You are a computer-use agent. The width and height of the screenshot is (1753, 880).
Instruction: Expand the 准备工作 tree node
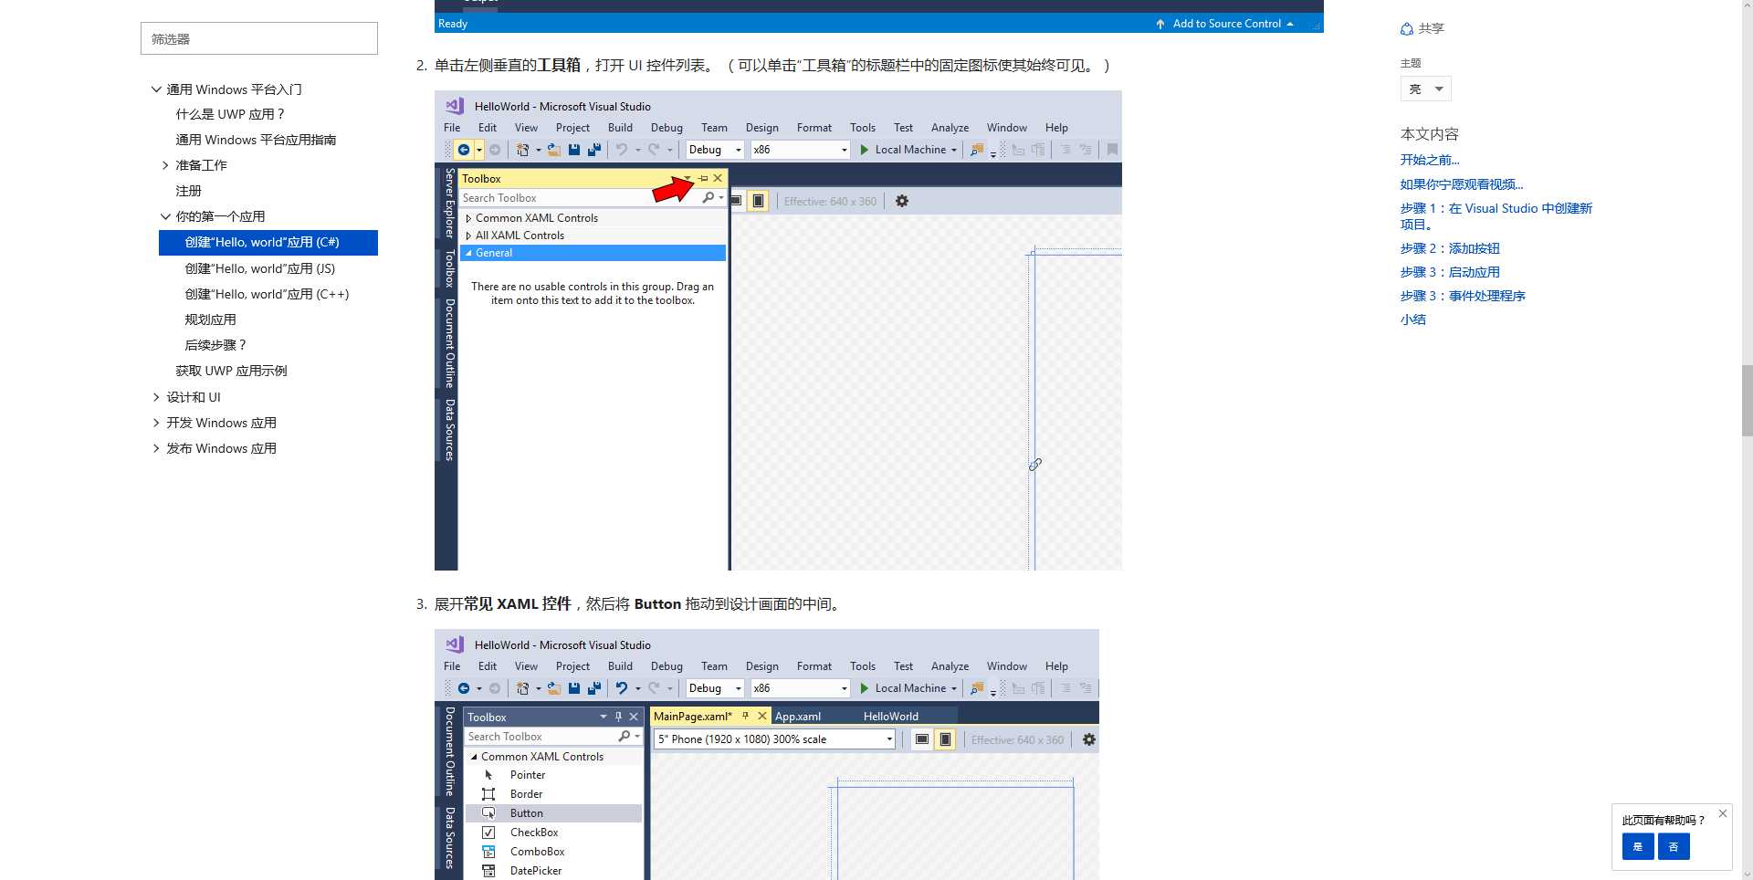point(165,165)
